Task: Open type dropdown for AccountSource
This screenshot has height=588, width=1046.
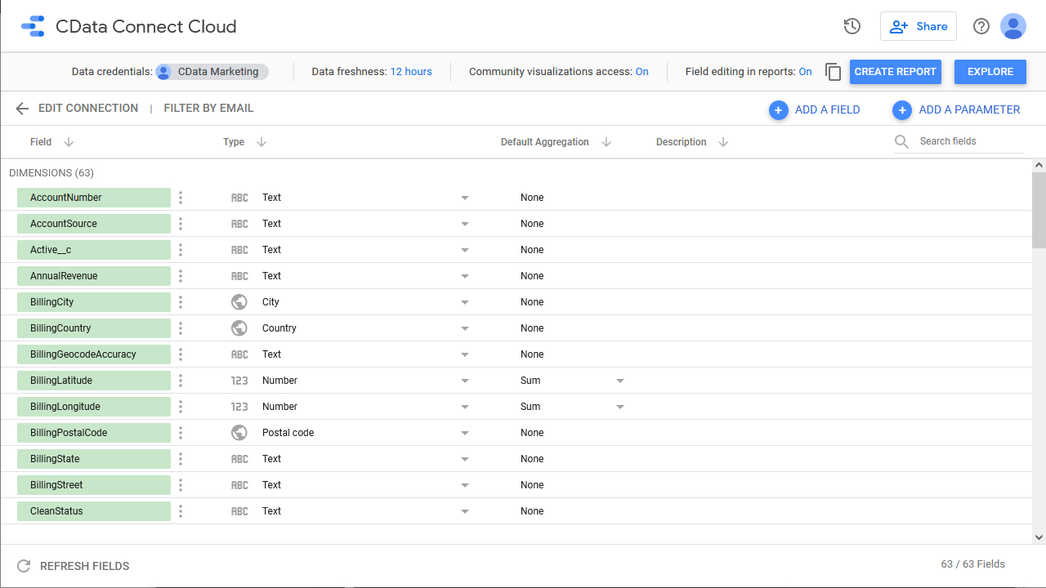Action: (x=465, y=224)
